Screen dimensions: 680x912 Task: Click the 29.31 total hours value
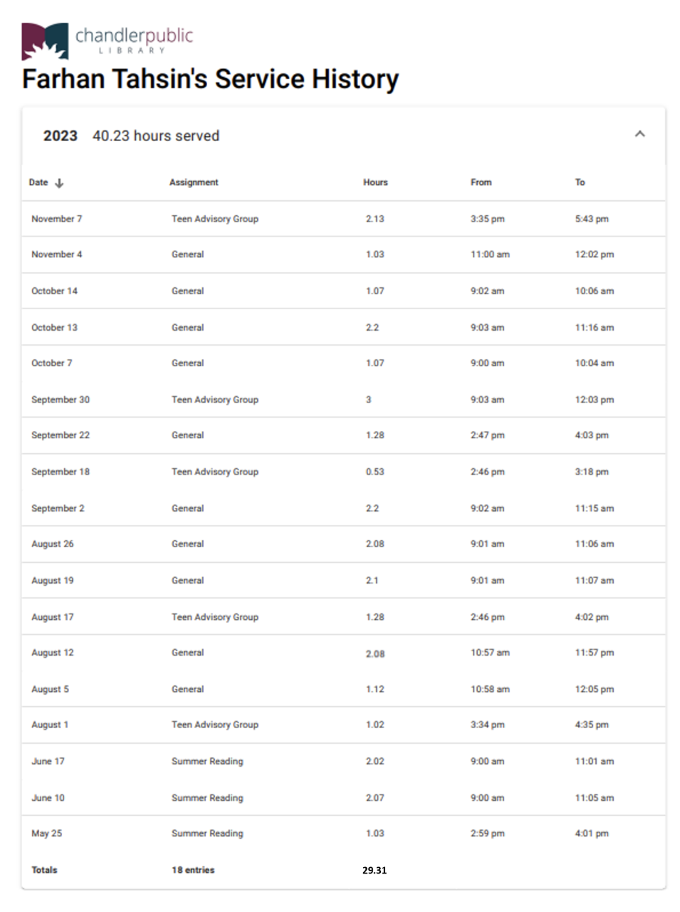[x=374, y=870]
